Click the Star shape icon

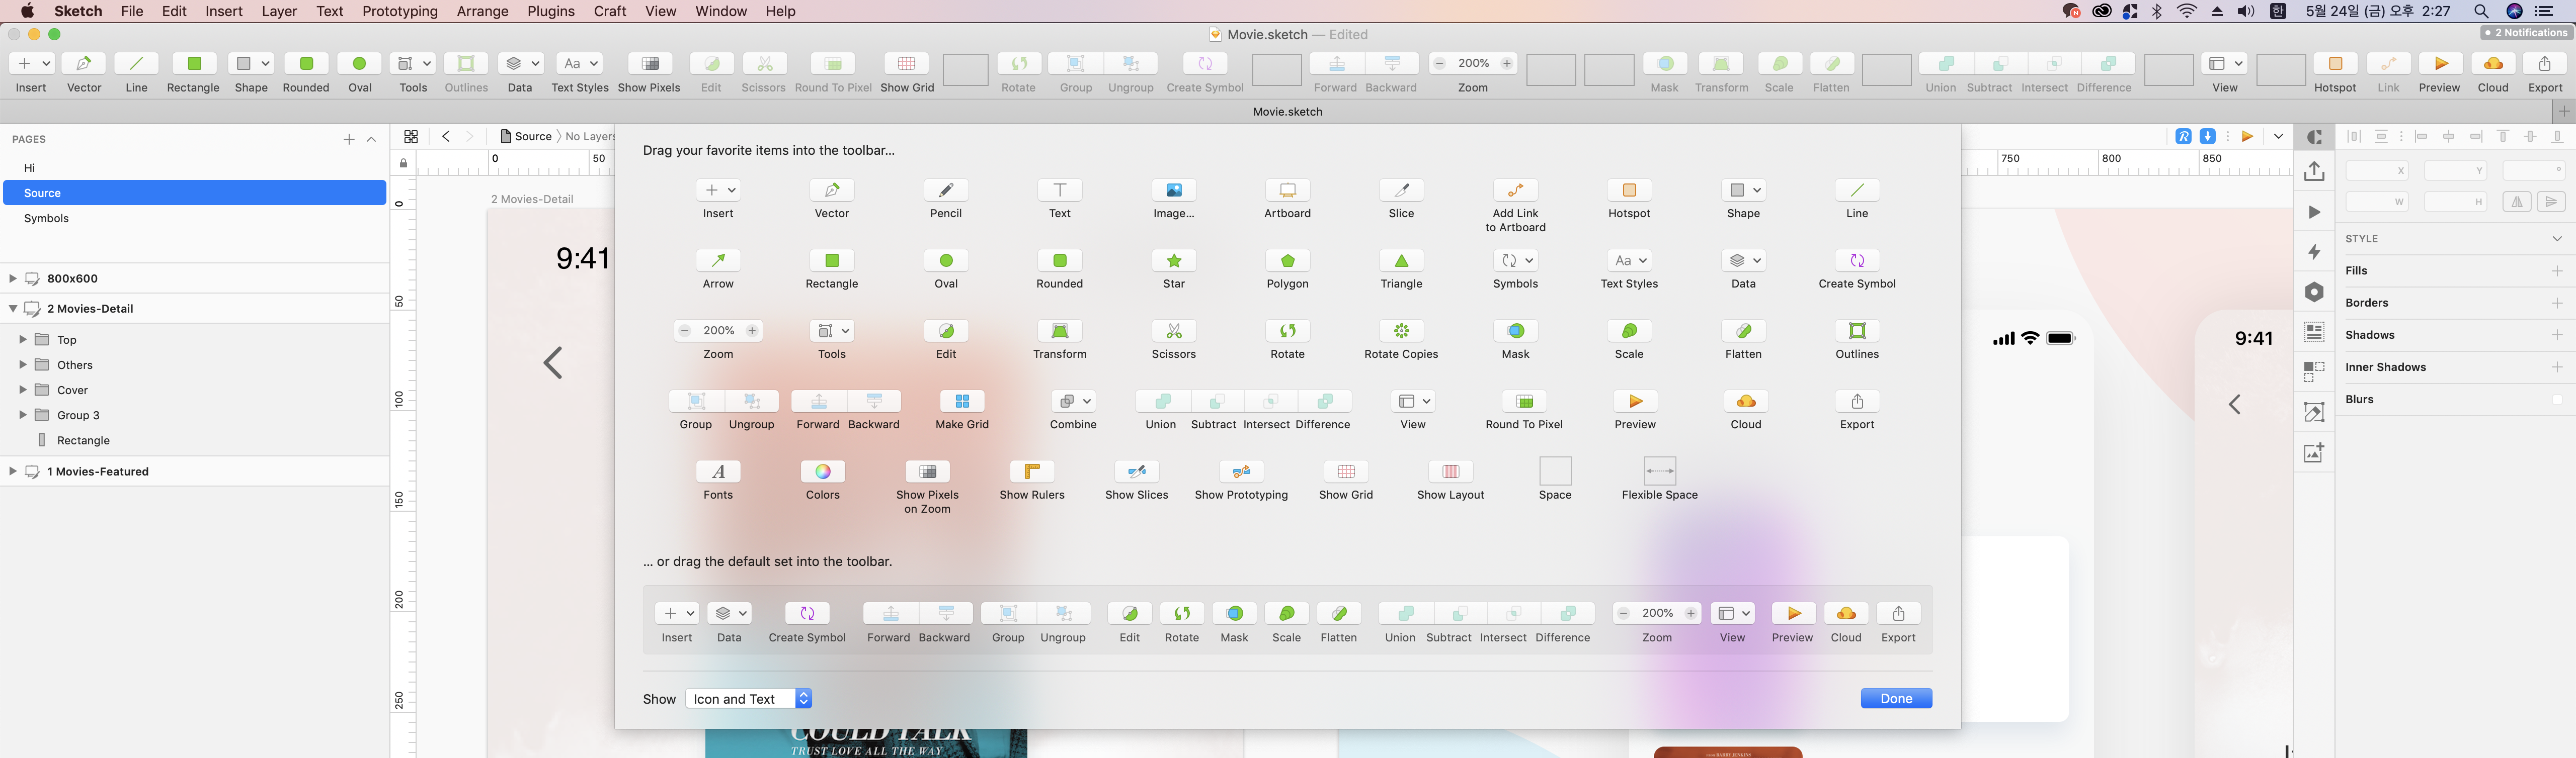(1173, 261)
